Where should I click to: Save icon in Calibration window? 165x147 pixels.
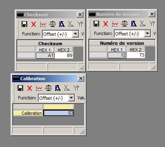20,88
